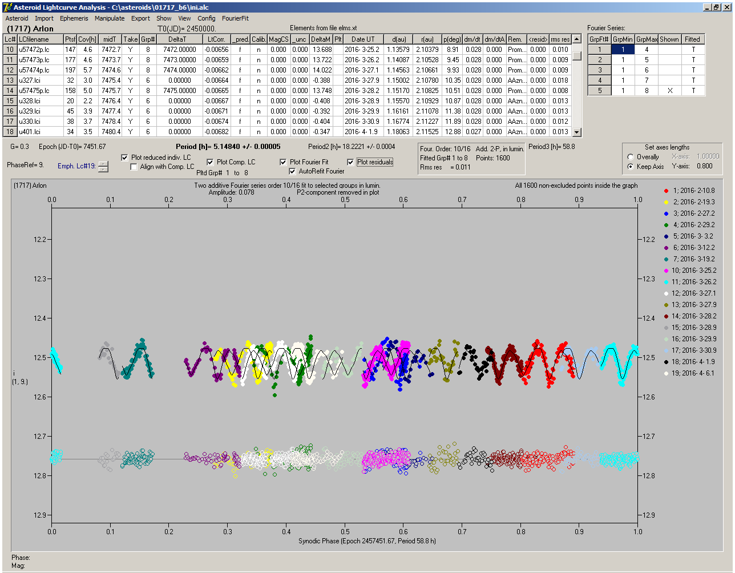Click the yellow marker for lightcurve 2; 2016- 2-19.3
This screenshot has width=735, height=573.
coord(667,202)
